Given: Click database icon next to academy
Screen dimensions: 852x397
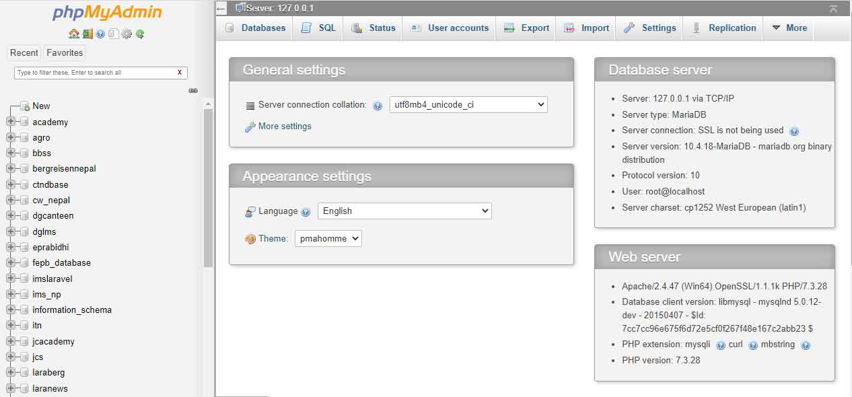Looking at the screenshot, I should (x=24, y=122).
